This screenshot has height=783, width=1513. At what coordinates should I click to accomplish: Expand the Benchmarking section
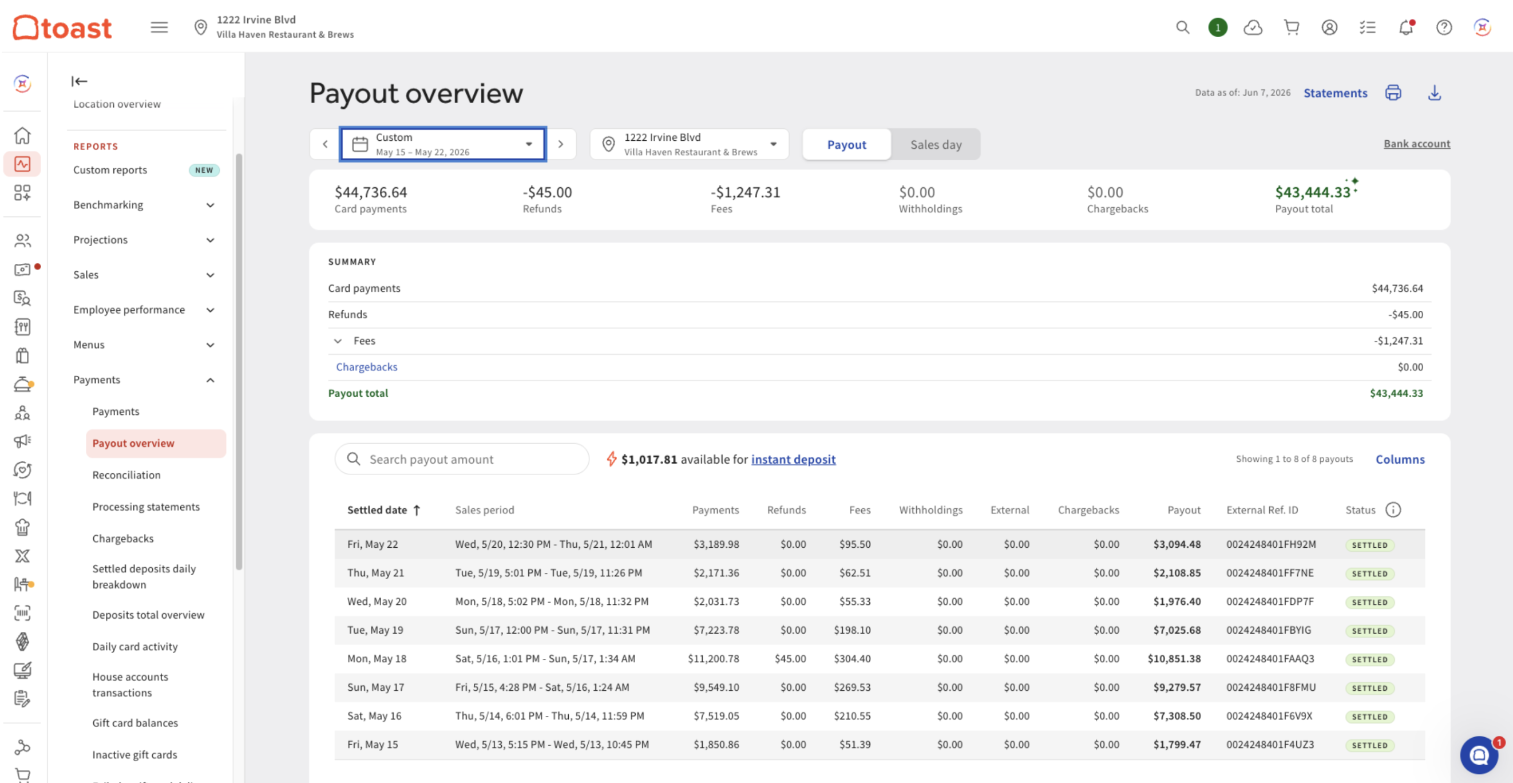click(144, 205)
